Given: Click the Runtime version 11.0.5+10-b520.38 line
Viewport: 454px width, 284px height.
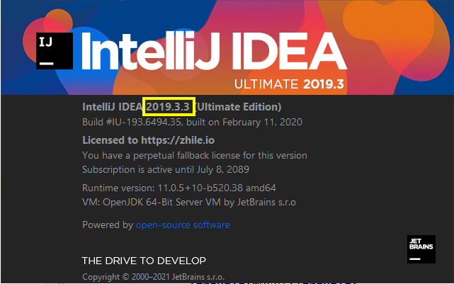Looking at the screenshot, I should click(179, 188).
